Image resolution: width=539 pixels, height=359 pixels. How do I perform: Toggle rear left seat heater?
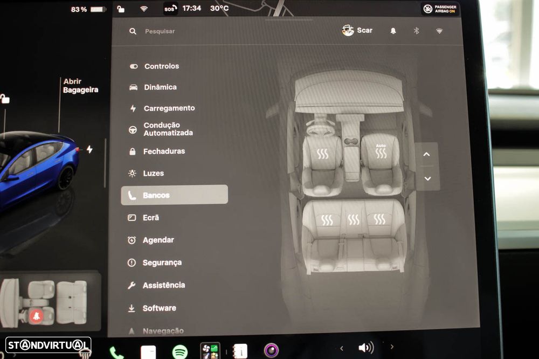(327, 220)
